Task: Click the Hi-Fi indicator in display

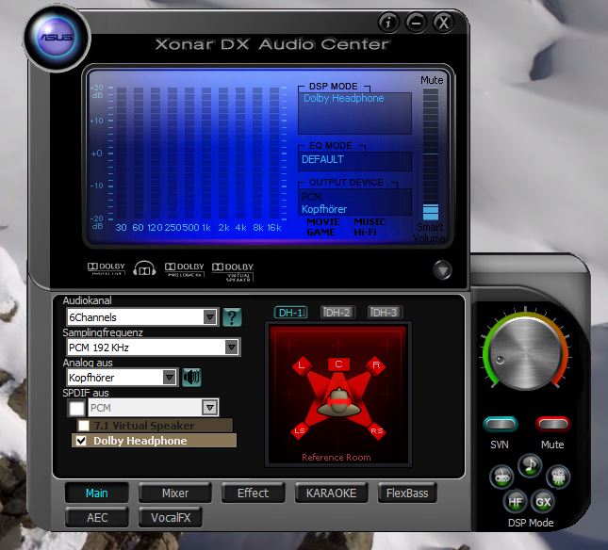Action: tap(365, 233)
